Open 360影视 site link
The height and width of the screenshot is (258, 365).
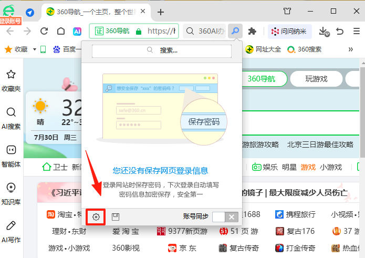[x=126, y=248]
